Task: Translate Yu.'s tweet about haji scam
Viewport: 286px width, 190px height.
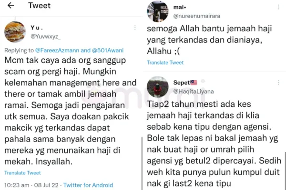Action: [22, 173]
